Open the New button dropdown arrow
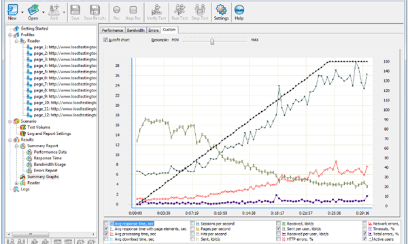 tap(22, 12)
